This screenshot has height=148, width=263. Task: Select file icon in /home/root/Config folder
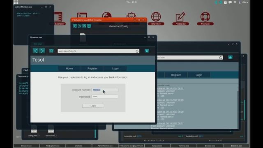83,37
